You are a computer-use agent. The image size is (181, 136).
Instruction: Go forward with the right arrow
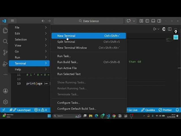(x=49, y=21)
